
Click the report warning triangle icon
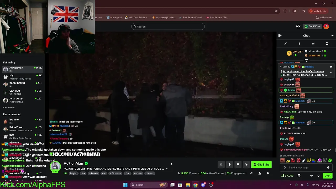260,173
